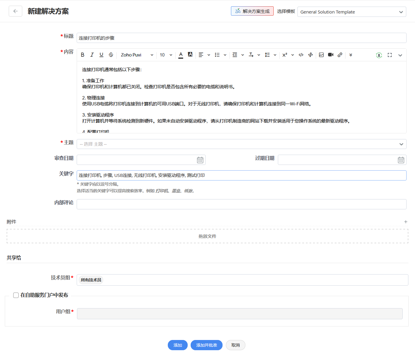Open the Zoho Puvi font dropdown
The image size is (415, 352).
[x=137, y=55]
